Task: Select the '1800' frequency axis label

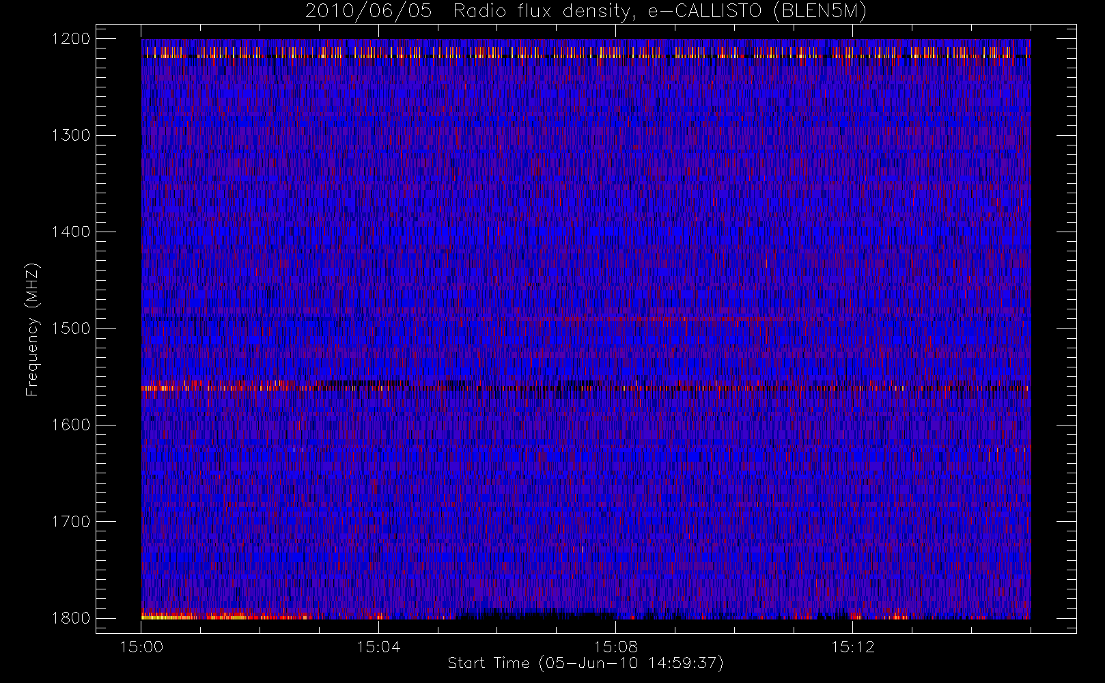Action: 71,618
